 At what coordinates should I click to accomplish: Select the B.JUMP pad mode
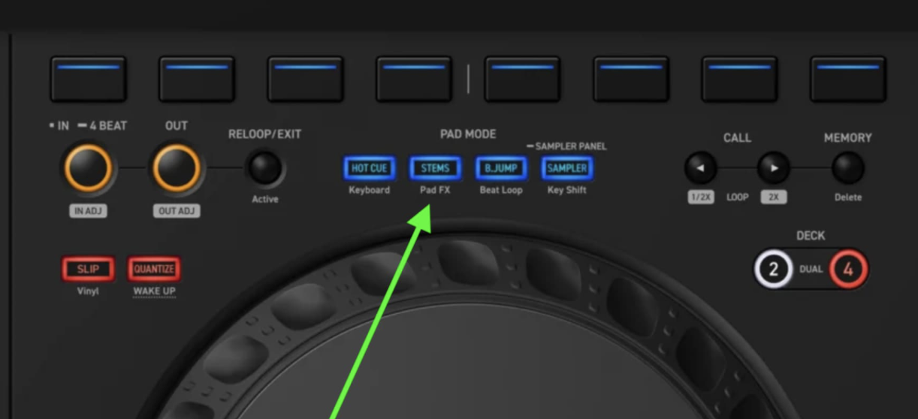pyautogui.click(x=501, y=168)
